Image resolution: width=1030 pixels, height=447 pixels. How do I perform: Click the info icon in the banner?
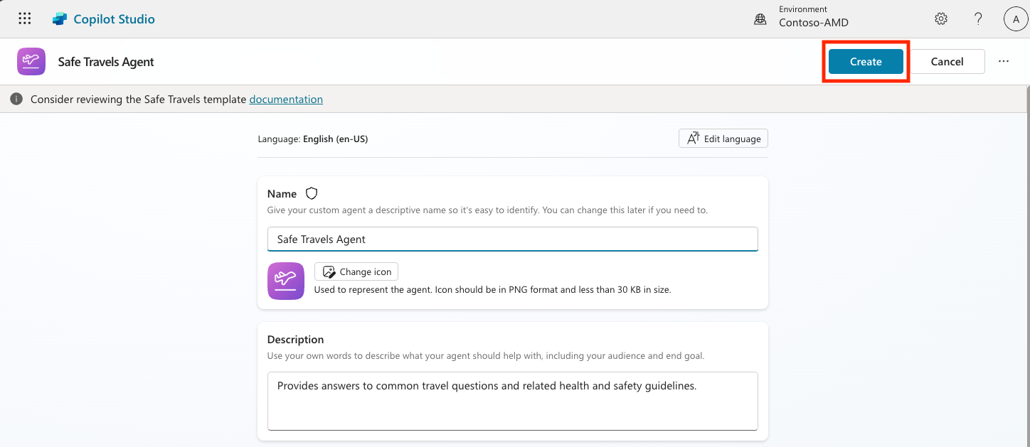pos(16,99)
